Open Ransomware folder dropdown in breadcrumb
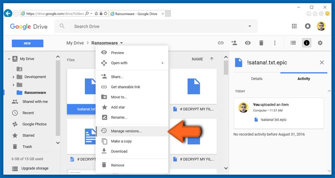Viewport: 335px width, 178px height. pos(121,43)
